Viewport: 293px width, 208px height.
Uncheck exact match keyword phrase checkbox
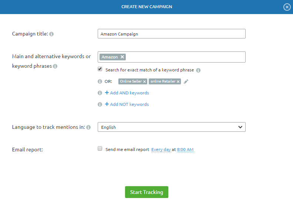point(100,69)
